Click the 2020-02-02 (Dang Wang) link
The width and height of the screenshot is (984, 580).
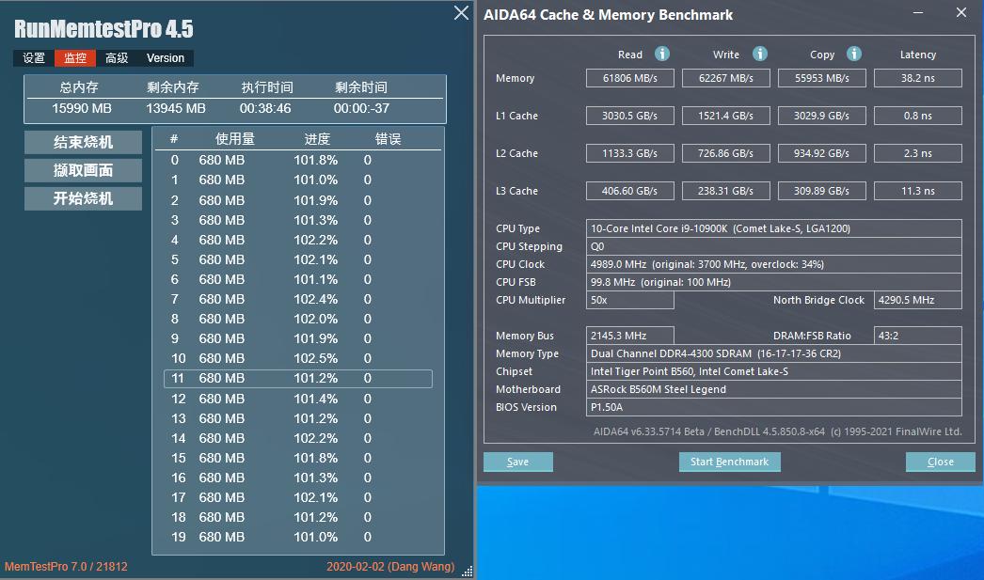pos(392,568)
